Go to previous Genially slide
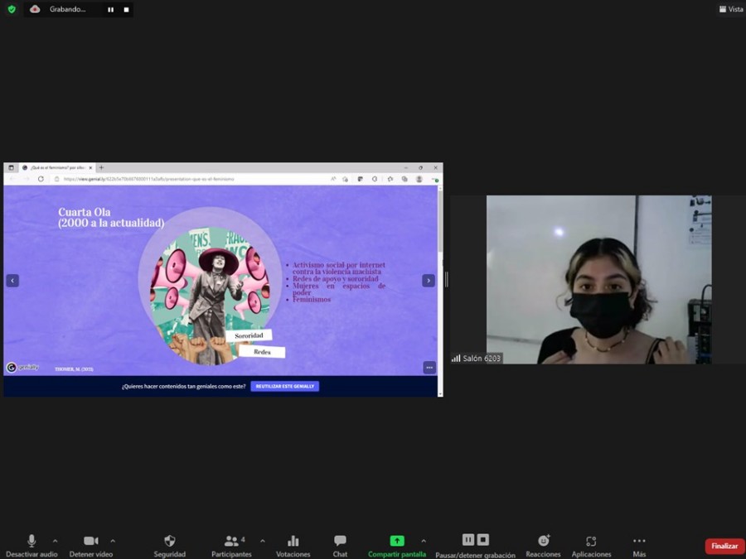Screen dimensions: 746x559 (x=12, y=281)
